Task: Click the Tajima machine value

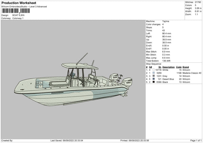Action: pyautogui.click(x=165, y=21)
